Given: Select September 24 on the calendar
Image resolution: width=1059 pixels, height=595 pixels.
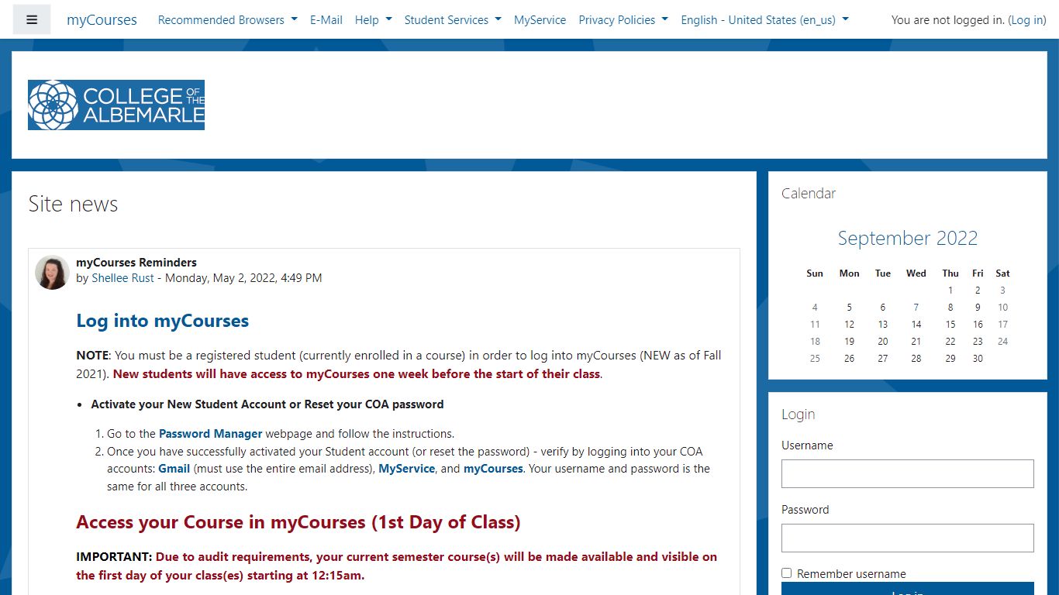Looking at the screenshot, I should tap(1002, 341).
